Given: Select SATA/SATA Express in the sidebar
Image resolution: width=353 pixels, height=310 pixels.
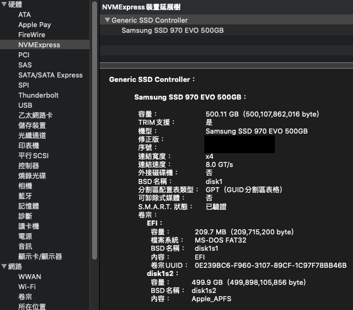Looking at the screenshot, I should pyautogui.click(x=50, y=75).
